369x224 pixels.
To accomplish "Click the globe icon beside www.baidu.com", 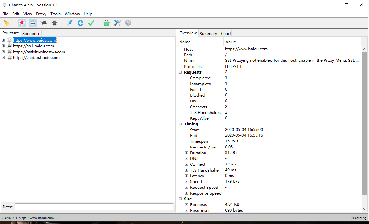I will (9, 40).
